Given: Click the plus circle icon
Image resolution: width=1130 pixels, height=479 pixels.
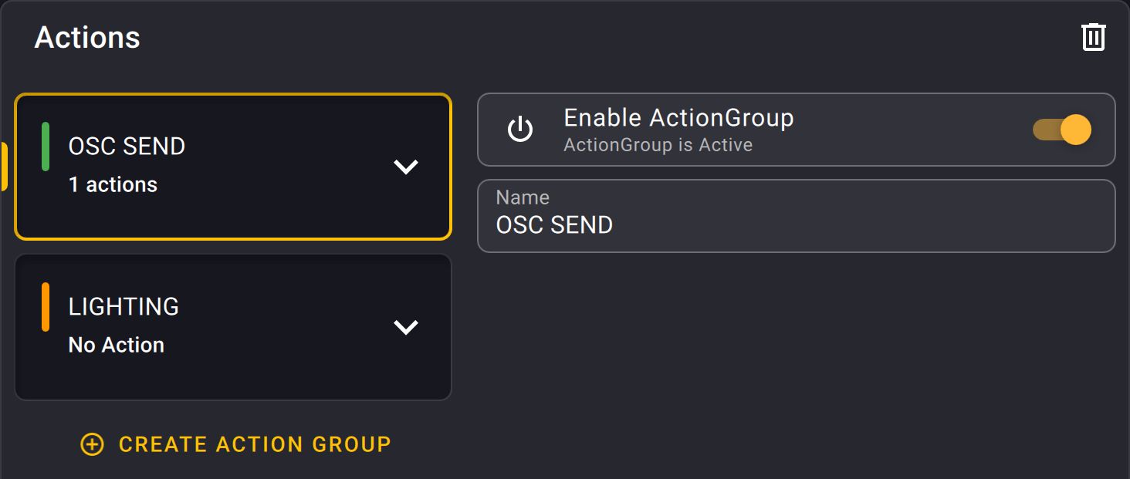Looking at the screenshot, I should pyautogui.click(x=93, y=444).
